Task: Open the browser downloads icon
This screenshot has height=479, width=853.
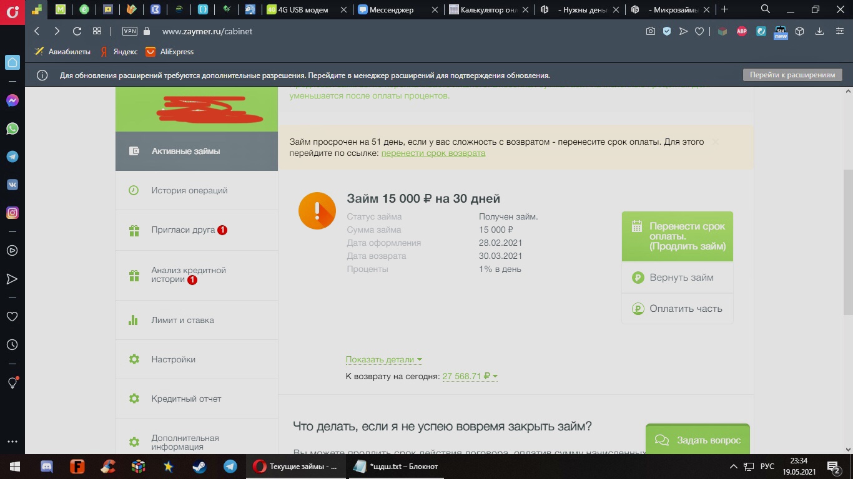Action: (819, 31)
